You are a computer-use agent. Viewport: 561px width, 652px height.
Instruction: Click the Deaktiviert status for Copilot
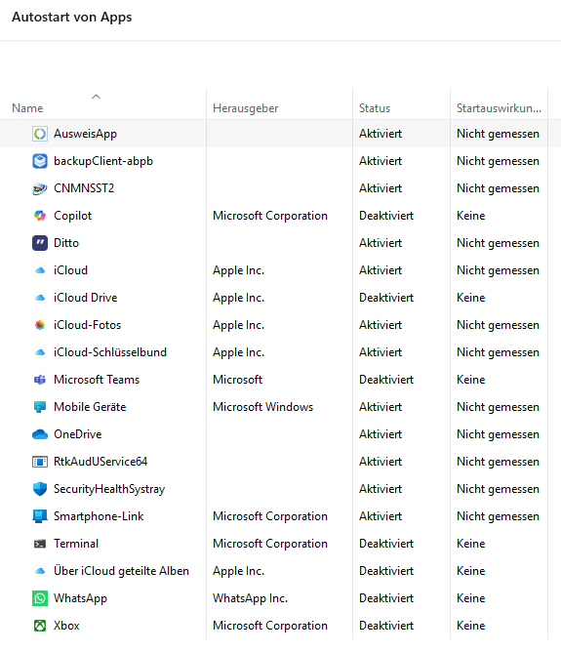point(386,216)
